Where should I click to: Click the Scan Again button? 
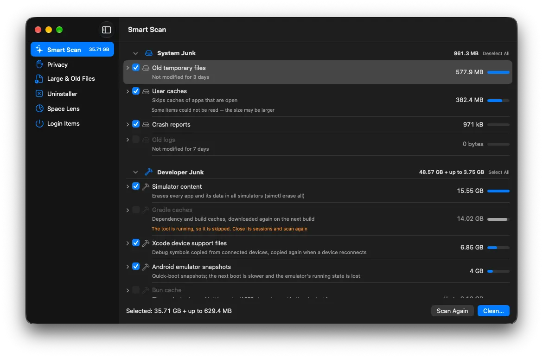[452, 311]
